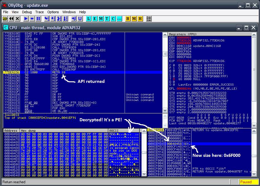Open Hardware breakpoints with yellow H icon
Screen dimensions: 260x186
coord(140,19)
